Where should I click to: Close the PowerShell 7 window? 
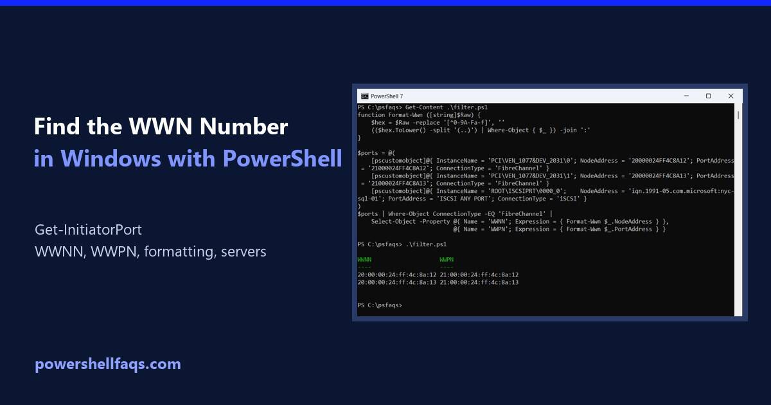pos(731,96)
